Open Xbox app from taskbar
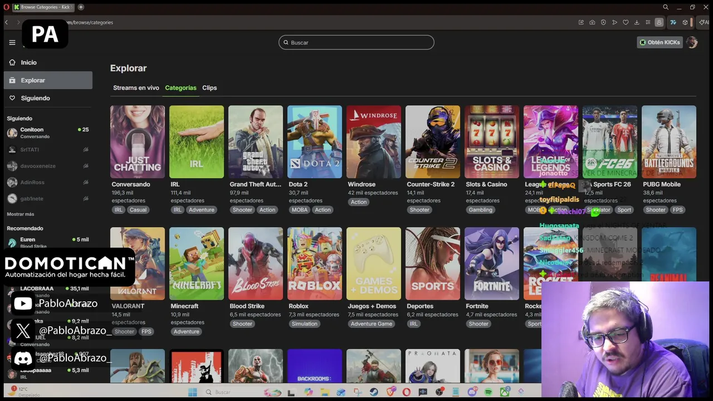The height and width of the screenshot is (401, 713). pos(505,392)
